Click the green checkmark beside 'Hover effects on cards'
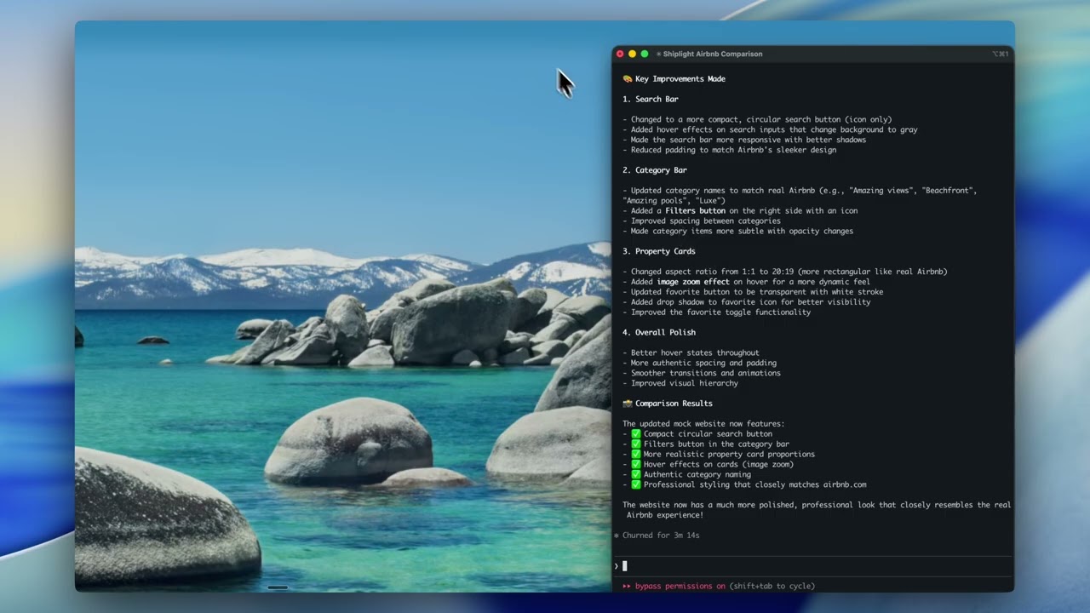 (x=635, y=465)
